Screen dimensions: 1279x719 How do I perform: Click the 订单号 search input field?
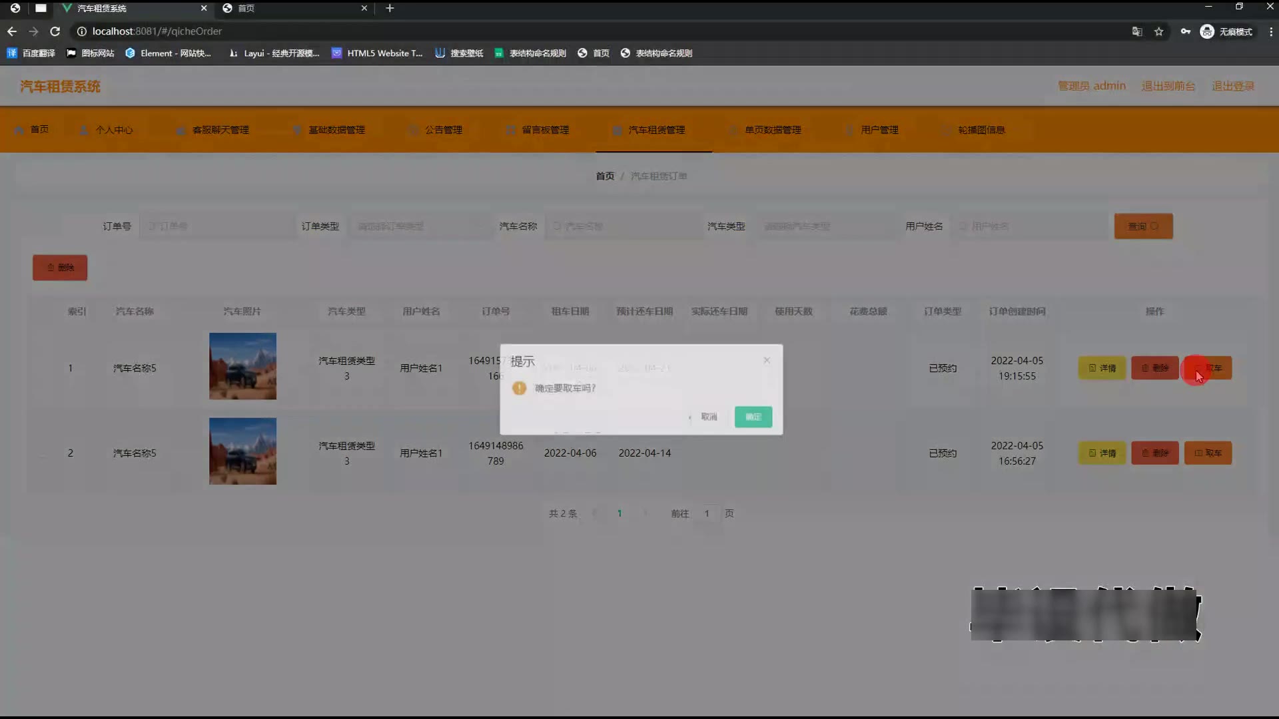click(x=216, y=226)
